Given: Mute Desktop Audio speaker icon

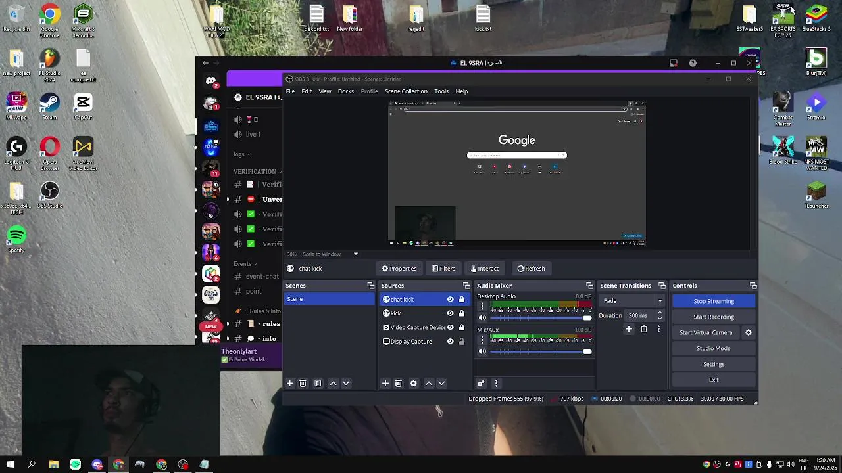Looking at the screenshot, I should [482, 318].
